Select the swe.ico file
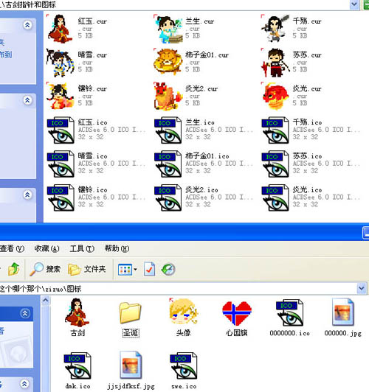This screenshot has width=369, height=392. pos(184,371)
